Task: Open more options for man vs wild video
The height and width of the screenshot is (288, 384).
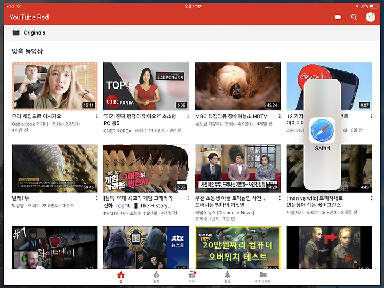Action: tap(371, 198)
